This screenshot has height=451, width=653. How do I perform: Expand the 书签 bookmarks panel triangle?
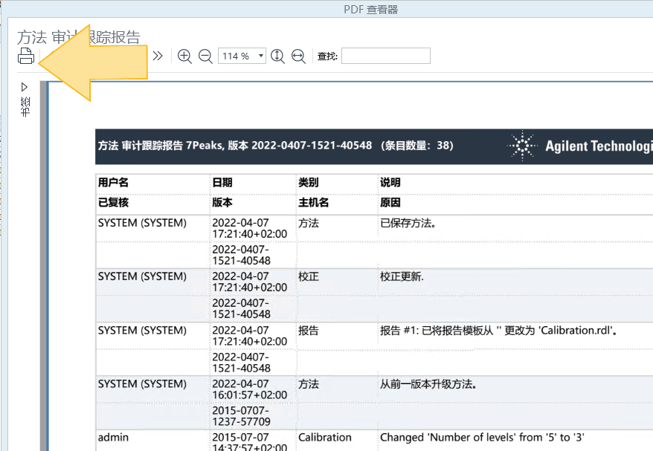24,86
